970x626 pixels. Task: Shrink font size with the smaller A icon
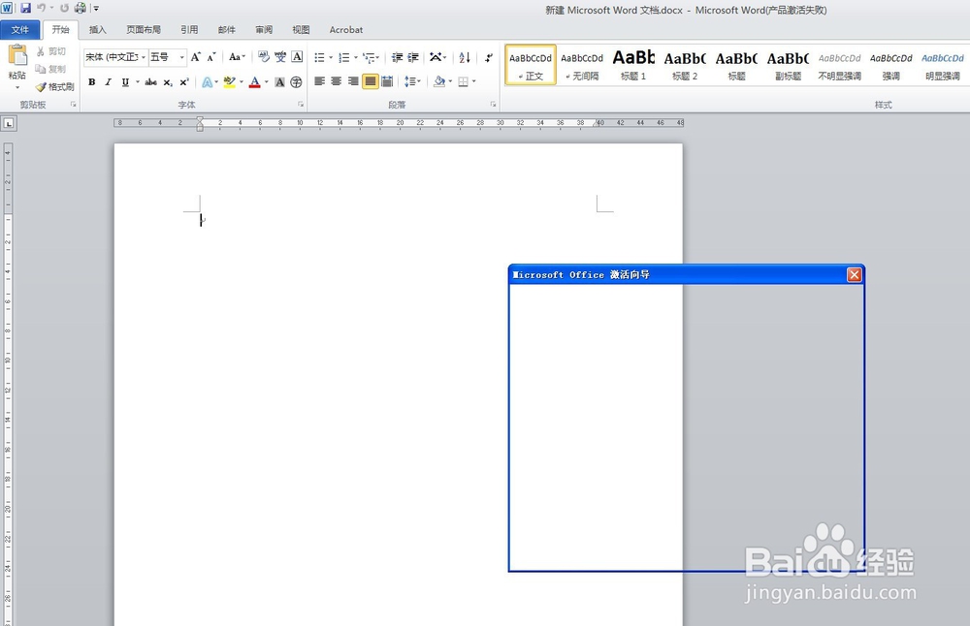pos(211,57)
